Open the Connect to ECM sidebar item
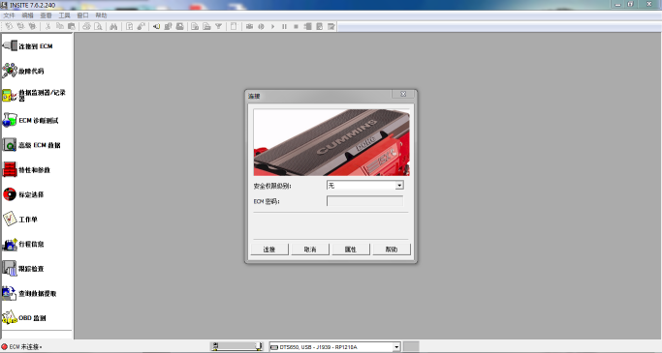 (27, 45)
